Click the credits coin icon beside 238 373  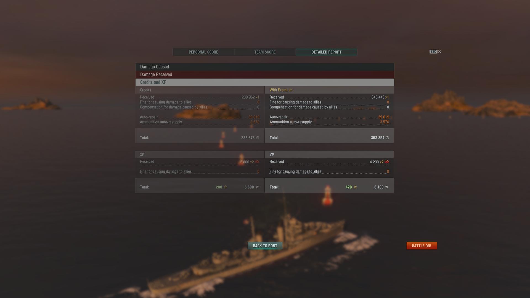pyautogui.click(x=258, y=138)
